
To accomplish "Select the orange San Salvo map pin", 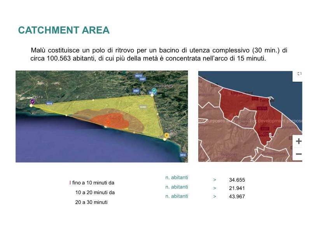I will click(166, 135).
